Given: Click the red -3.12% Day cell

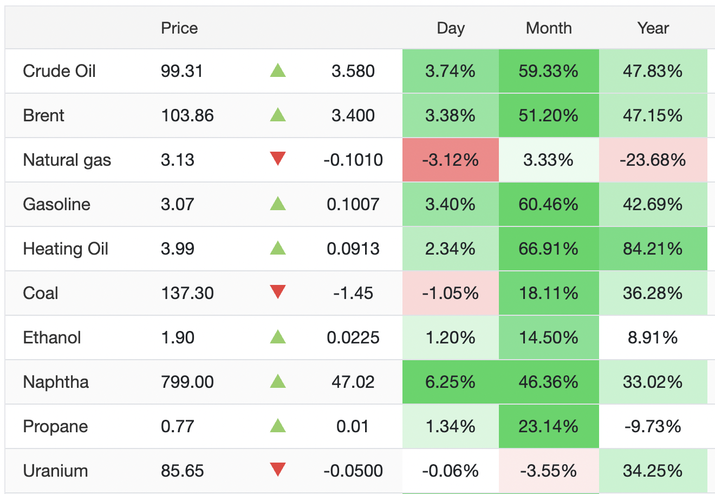Looking at the screenshot, I should [x=450, y=160].
